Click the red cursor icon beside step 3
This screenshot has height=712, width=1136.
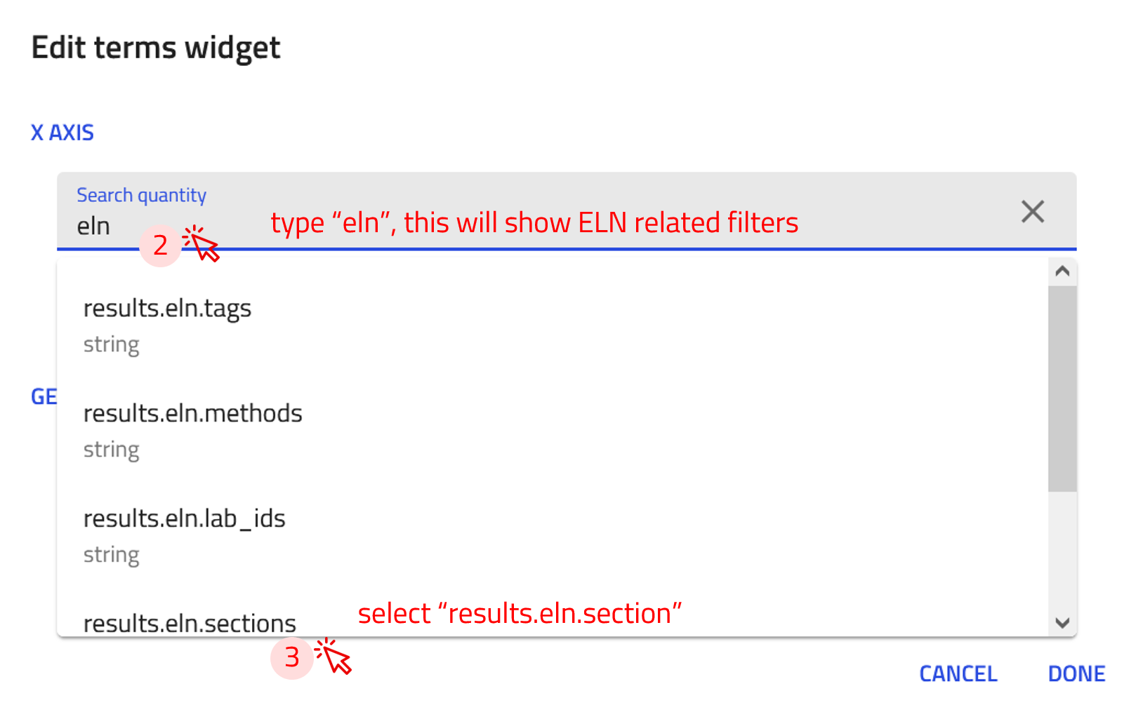(333, 657)
